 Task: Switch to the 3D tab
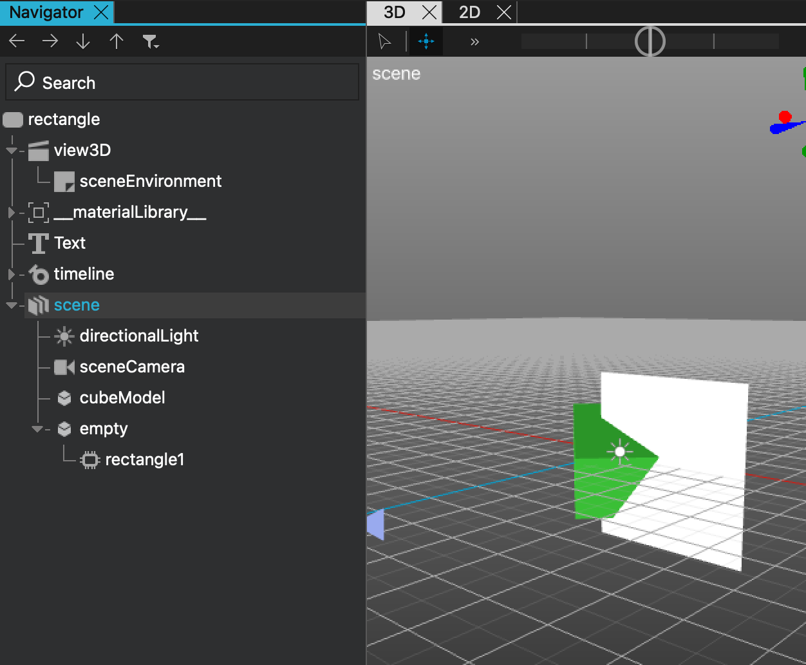point(394,12)
